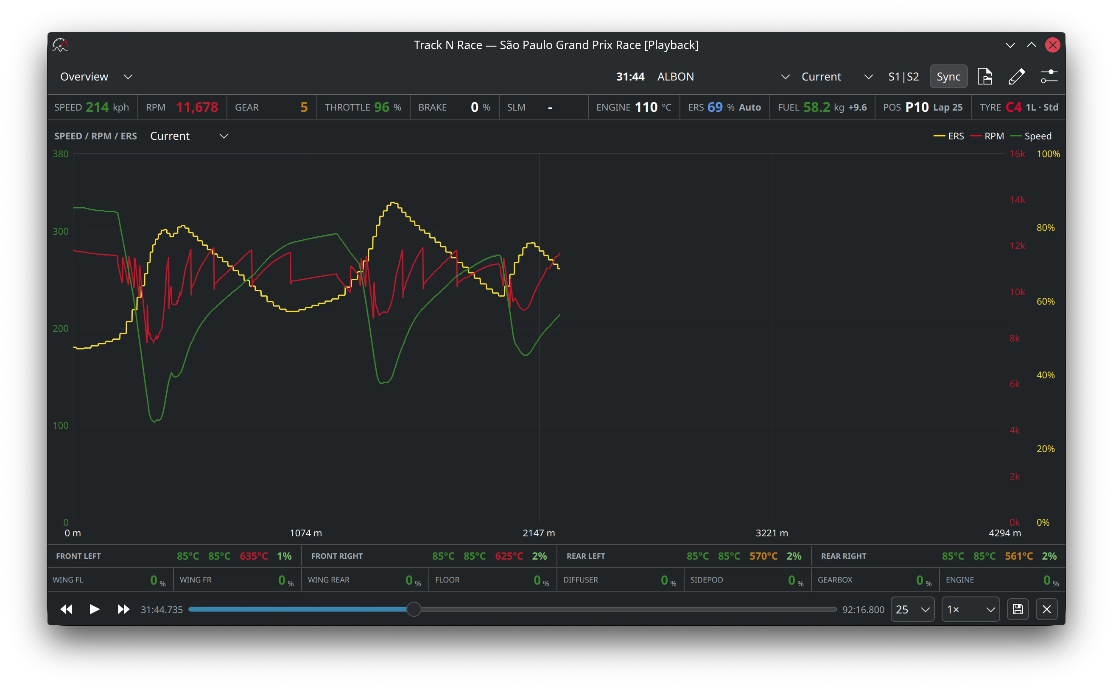The height and width of the screenshot is (688, 1113).
Task: Click the BRAKE 0 % readout
Action: pos(454,107)
